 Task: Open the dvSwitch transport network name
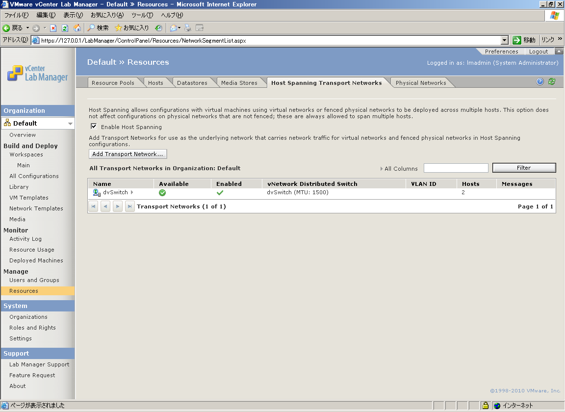pyautogui.click(x=115, y=192)
